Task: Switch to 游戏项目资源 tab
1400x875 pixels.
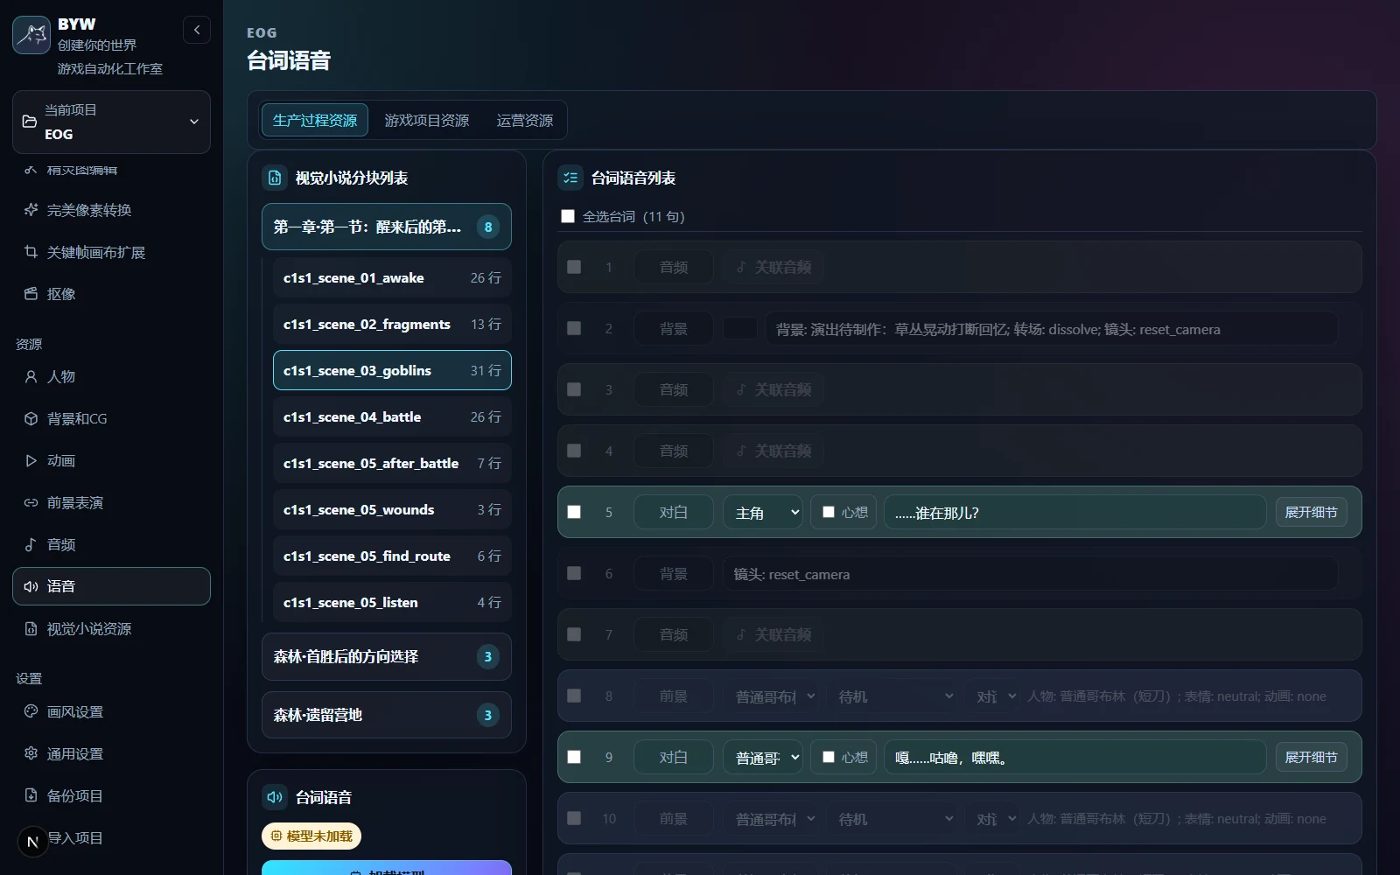Action: pyautogui.click(x=427, y=120)
